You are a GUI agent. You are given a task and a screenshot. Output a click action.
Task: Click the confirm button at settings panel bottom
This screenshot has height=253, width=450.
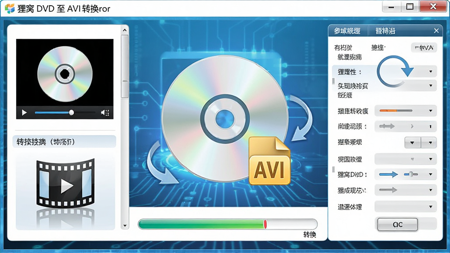click(x=397, y=224)
